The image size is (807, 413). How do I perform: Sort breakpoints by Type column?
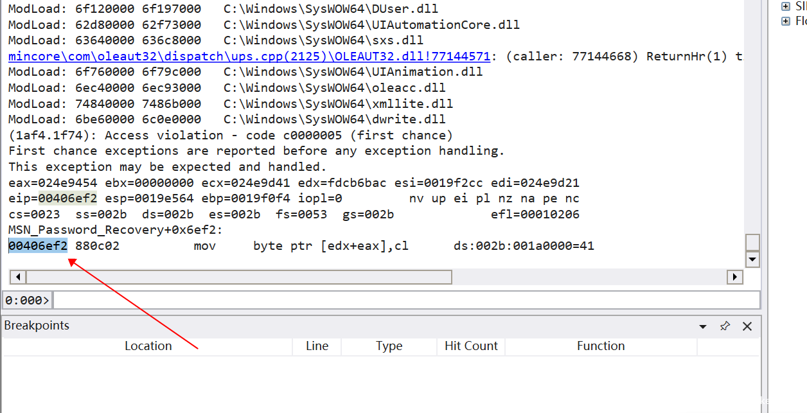[389, 346]
